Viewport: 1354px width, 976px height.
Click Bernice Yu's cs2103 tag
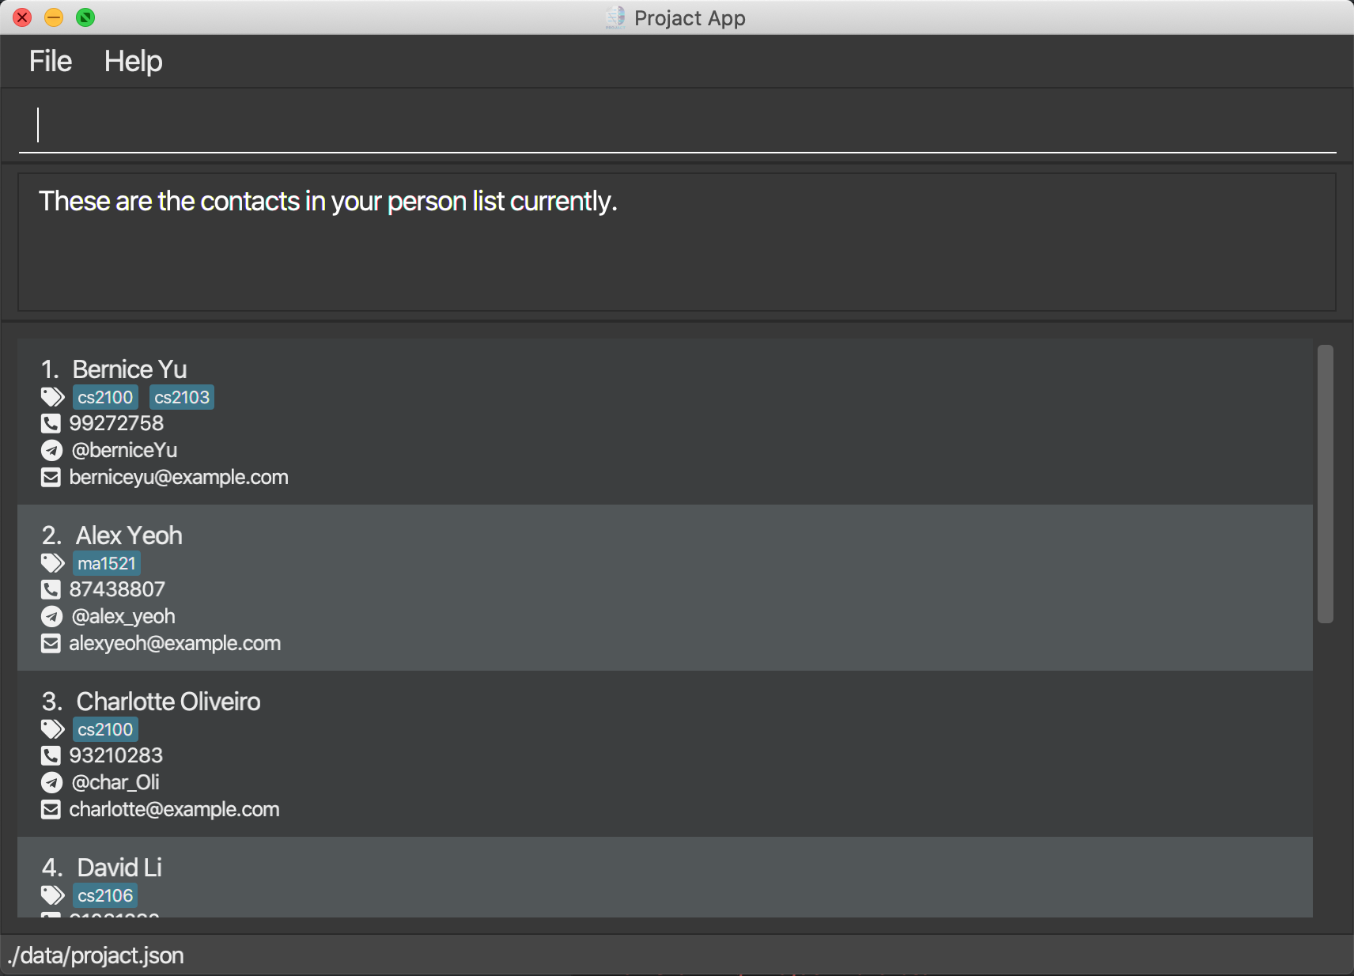point(182,397)
